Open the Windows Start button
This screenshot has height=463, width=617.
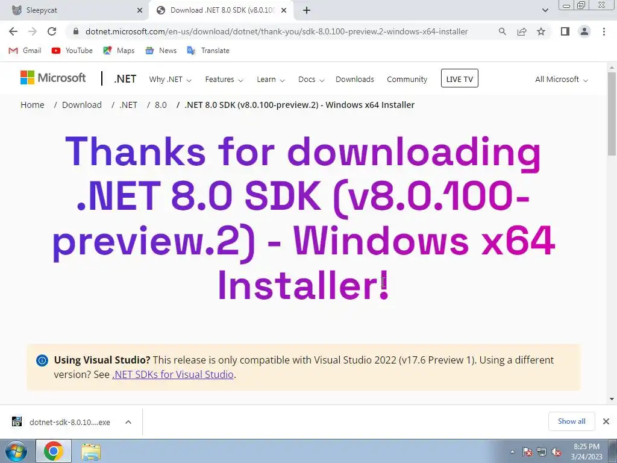(16, 451)
